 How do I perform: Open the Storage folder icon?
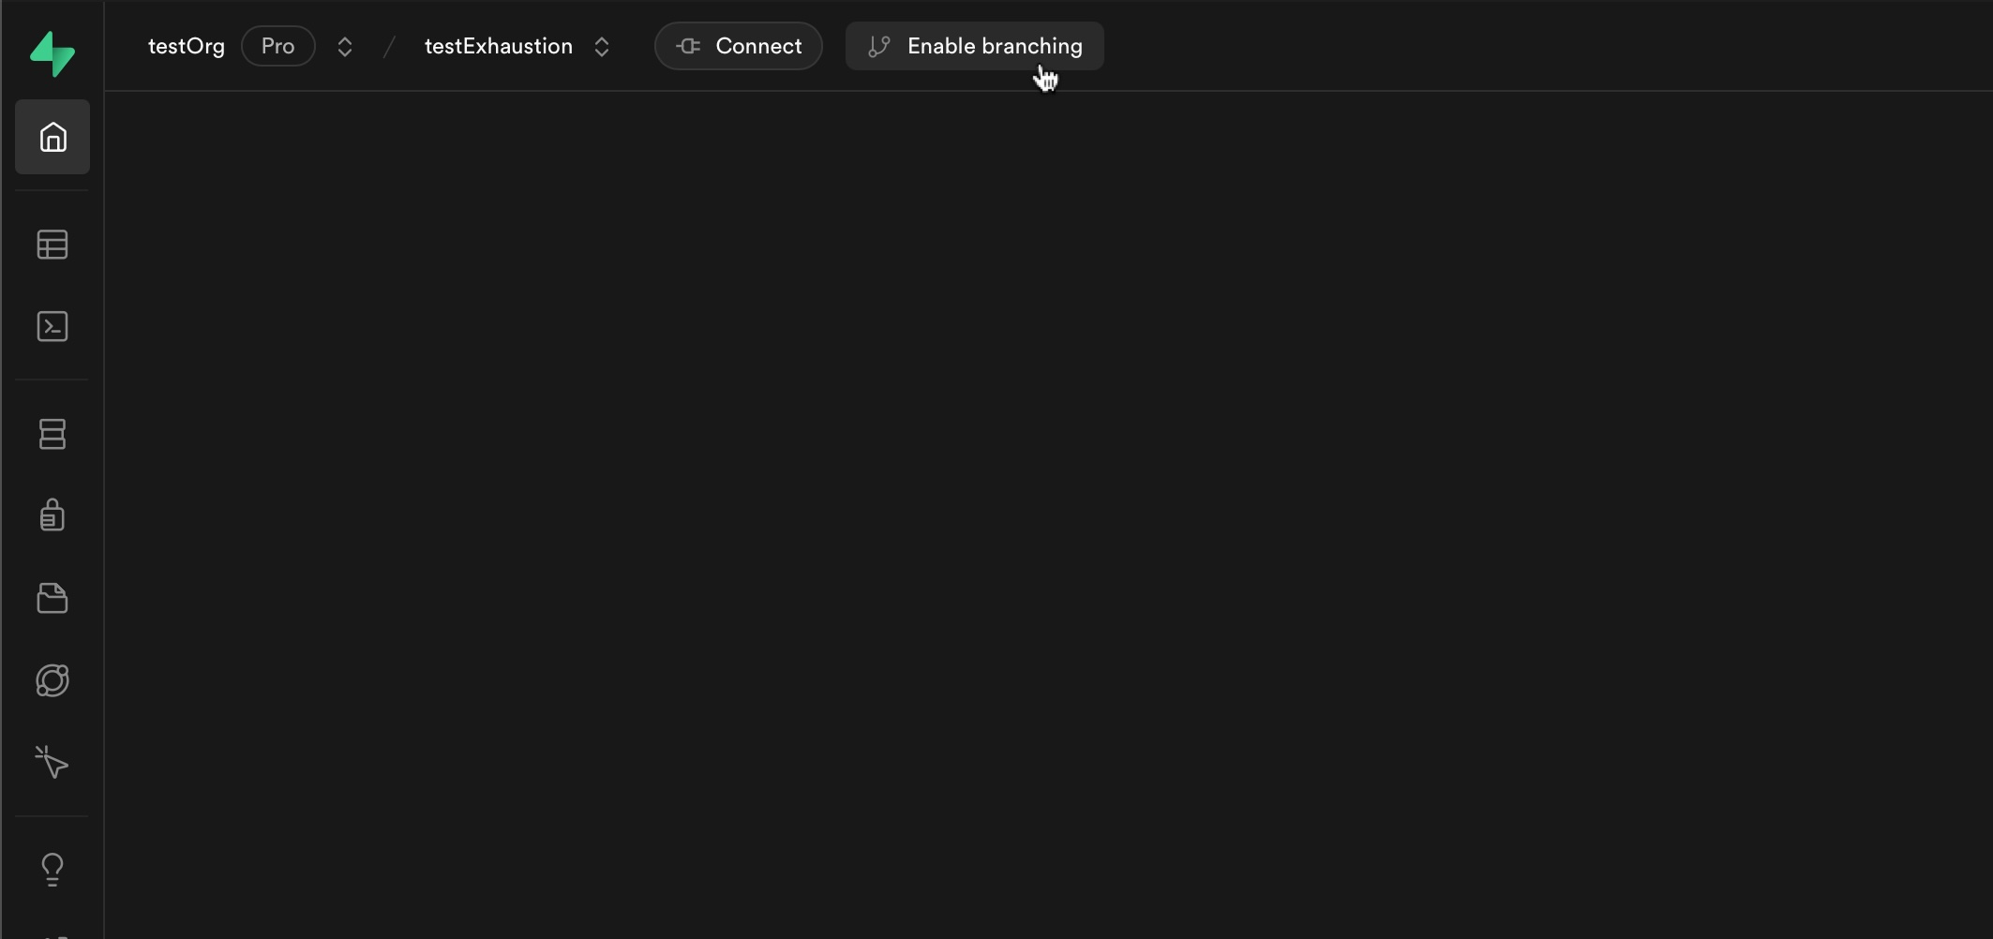pyautogui.click(x=52, y=598)
